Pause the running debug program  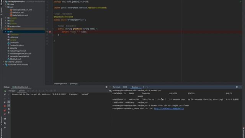pyautogui.click(x=5, y=102)
